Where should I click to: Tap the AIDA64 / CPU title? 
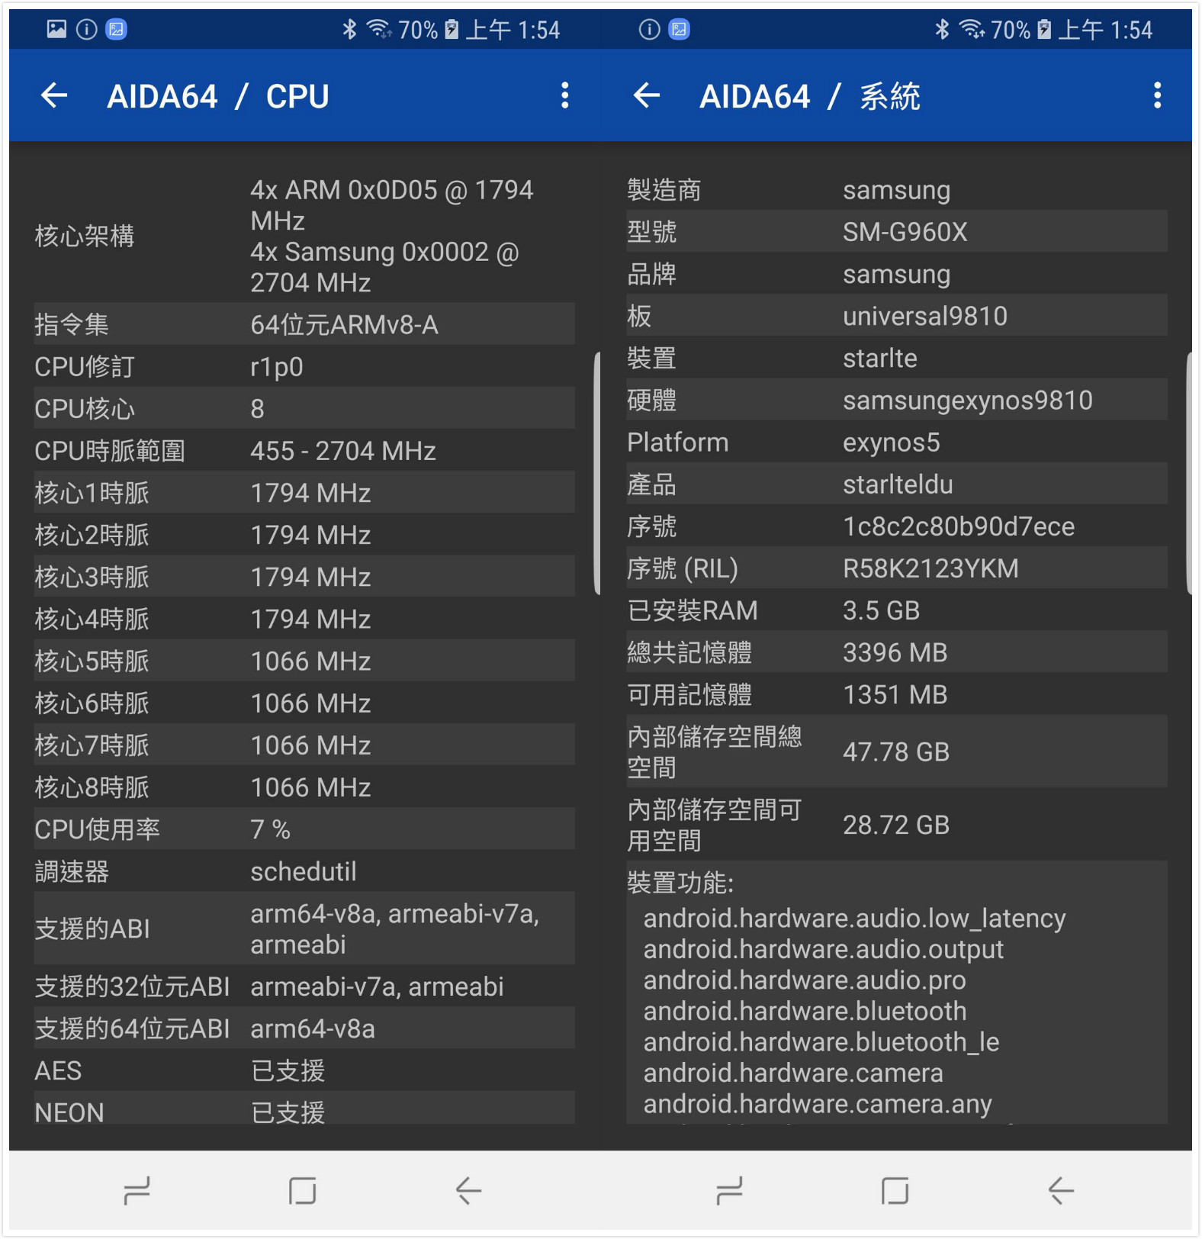click(x=218, y=96)
